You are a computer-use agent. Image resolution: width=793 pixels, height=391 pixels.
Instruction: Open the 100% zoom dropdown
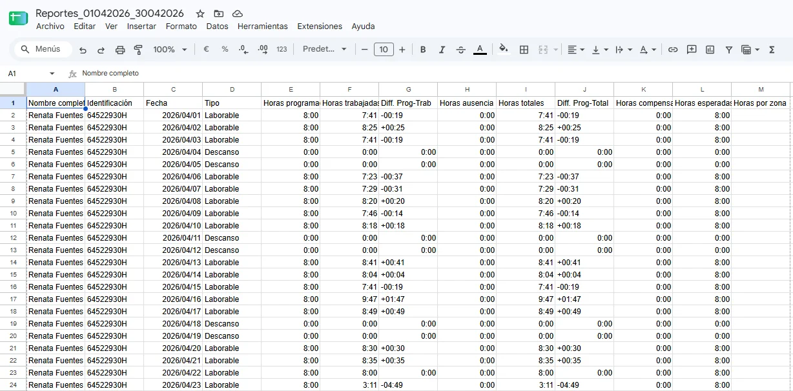(x=170, y=50)
